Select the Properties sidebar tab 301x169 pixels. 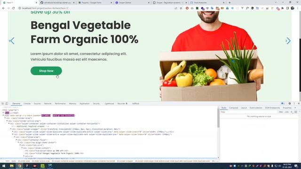[x=287, y=108]
